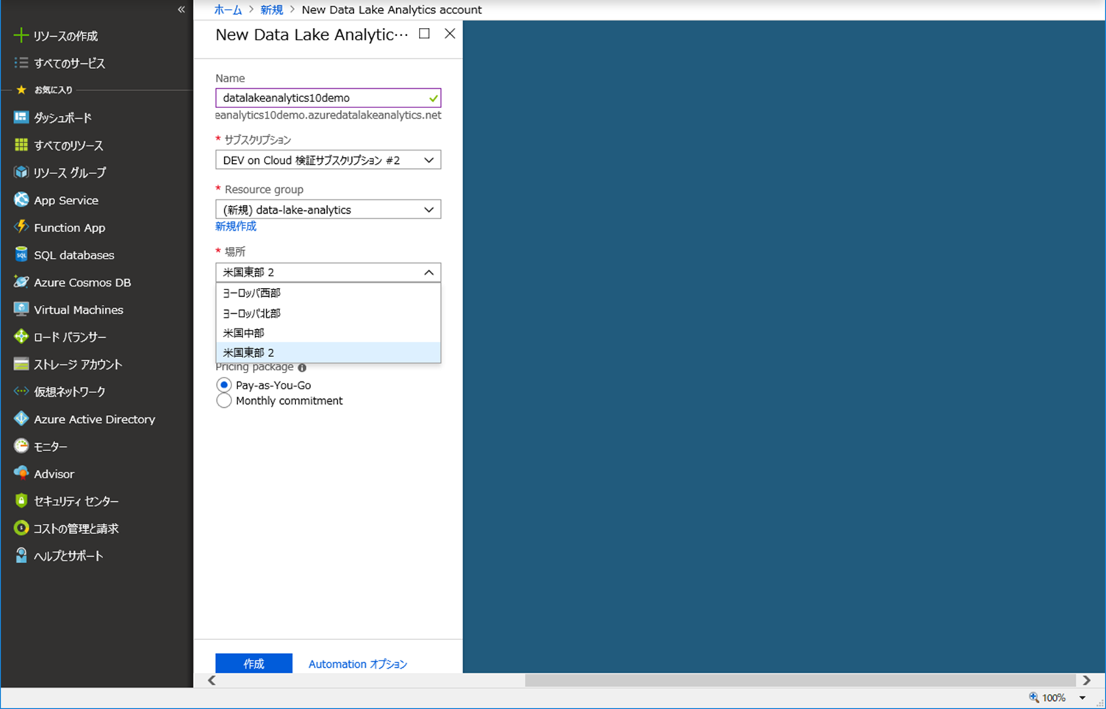Image resolution: width=1106 pixels, height=709 pixels.
Task: Select Monthly commitment pricing option
Action: [224, 400]
